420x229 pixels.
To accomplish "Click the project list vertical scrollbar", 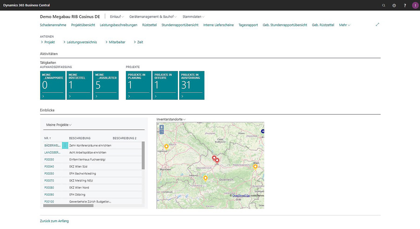I will point(143,156).
